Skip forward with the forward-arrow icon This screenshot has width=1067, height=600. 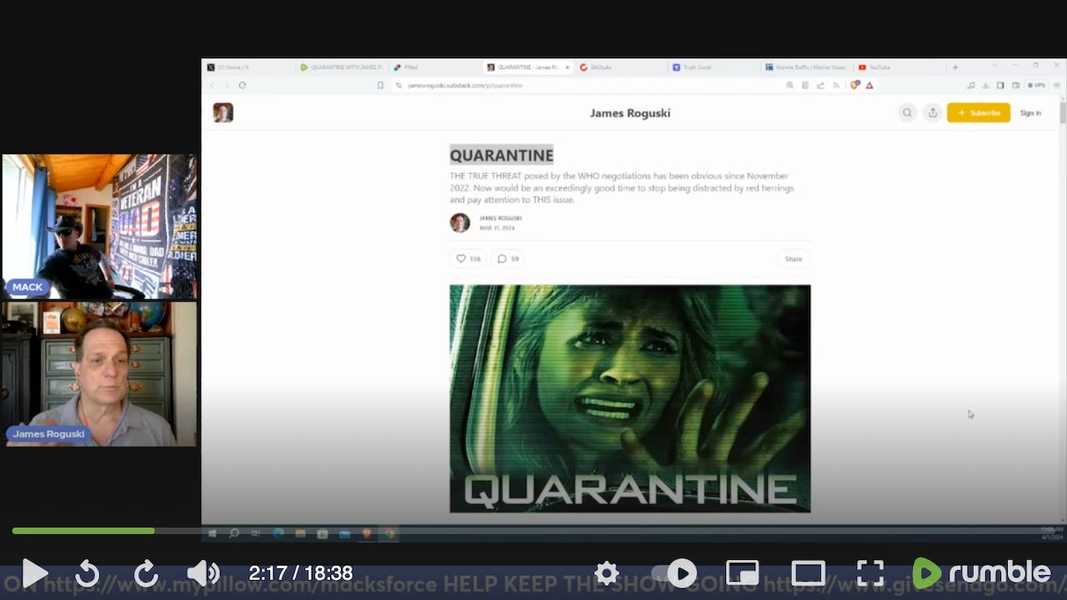(x=146, y=573)
